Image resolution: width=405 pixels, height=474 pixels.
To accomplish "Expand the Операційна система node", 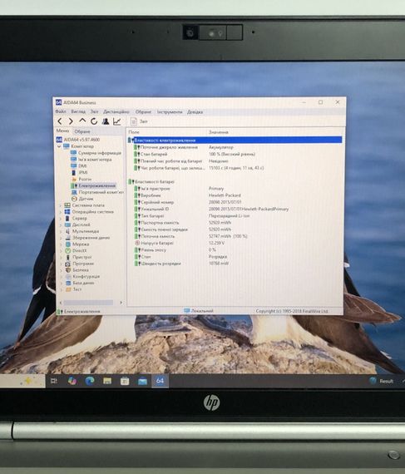I will click(x=60, y=212).
